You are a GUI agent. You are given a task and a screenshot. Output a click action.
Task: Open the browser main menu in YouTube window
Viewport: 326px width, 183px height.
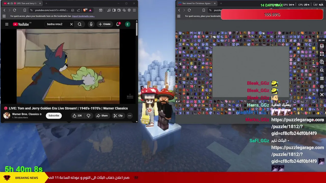(x=134, y=10)
